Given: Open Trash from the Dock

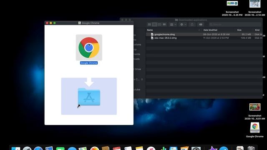Looking at the screenshot, I should point(251,148).
